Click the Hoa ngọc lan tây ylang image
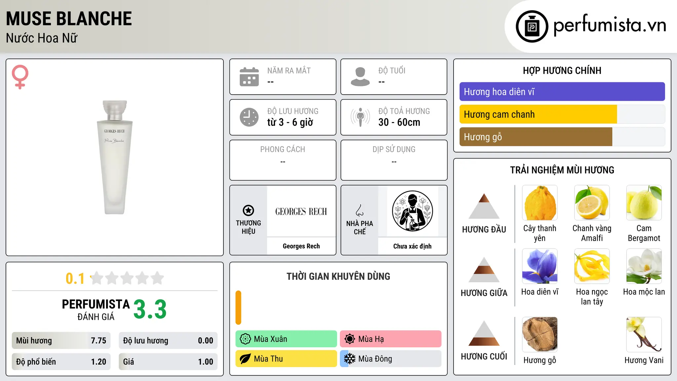This screenshot has height=381, width=677. coord(592,266)
